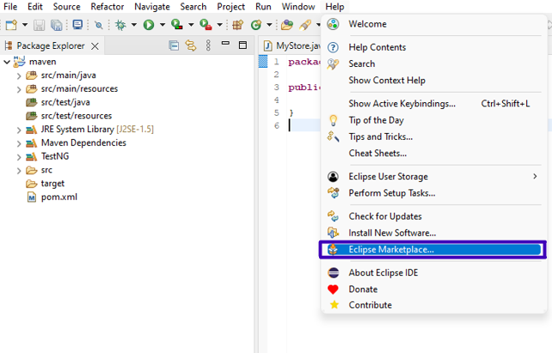Click the New Java Class icon
The height and width of the screenshot is (353, 552).
(x=256, y=25)
